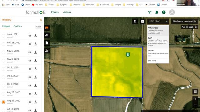Open the Apps bookmark shortcut
The image size is (200, 112).
(6, 5)
